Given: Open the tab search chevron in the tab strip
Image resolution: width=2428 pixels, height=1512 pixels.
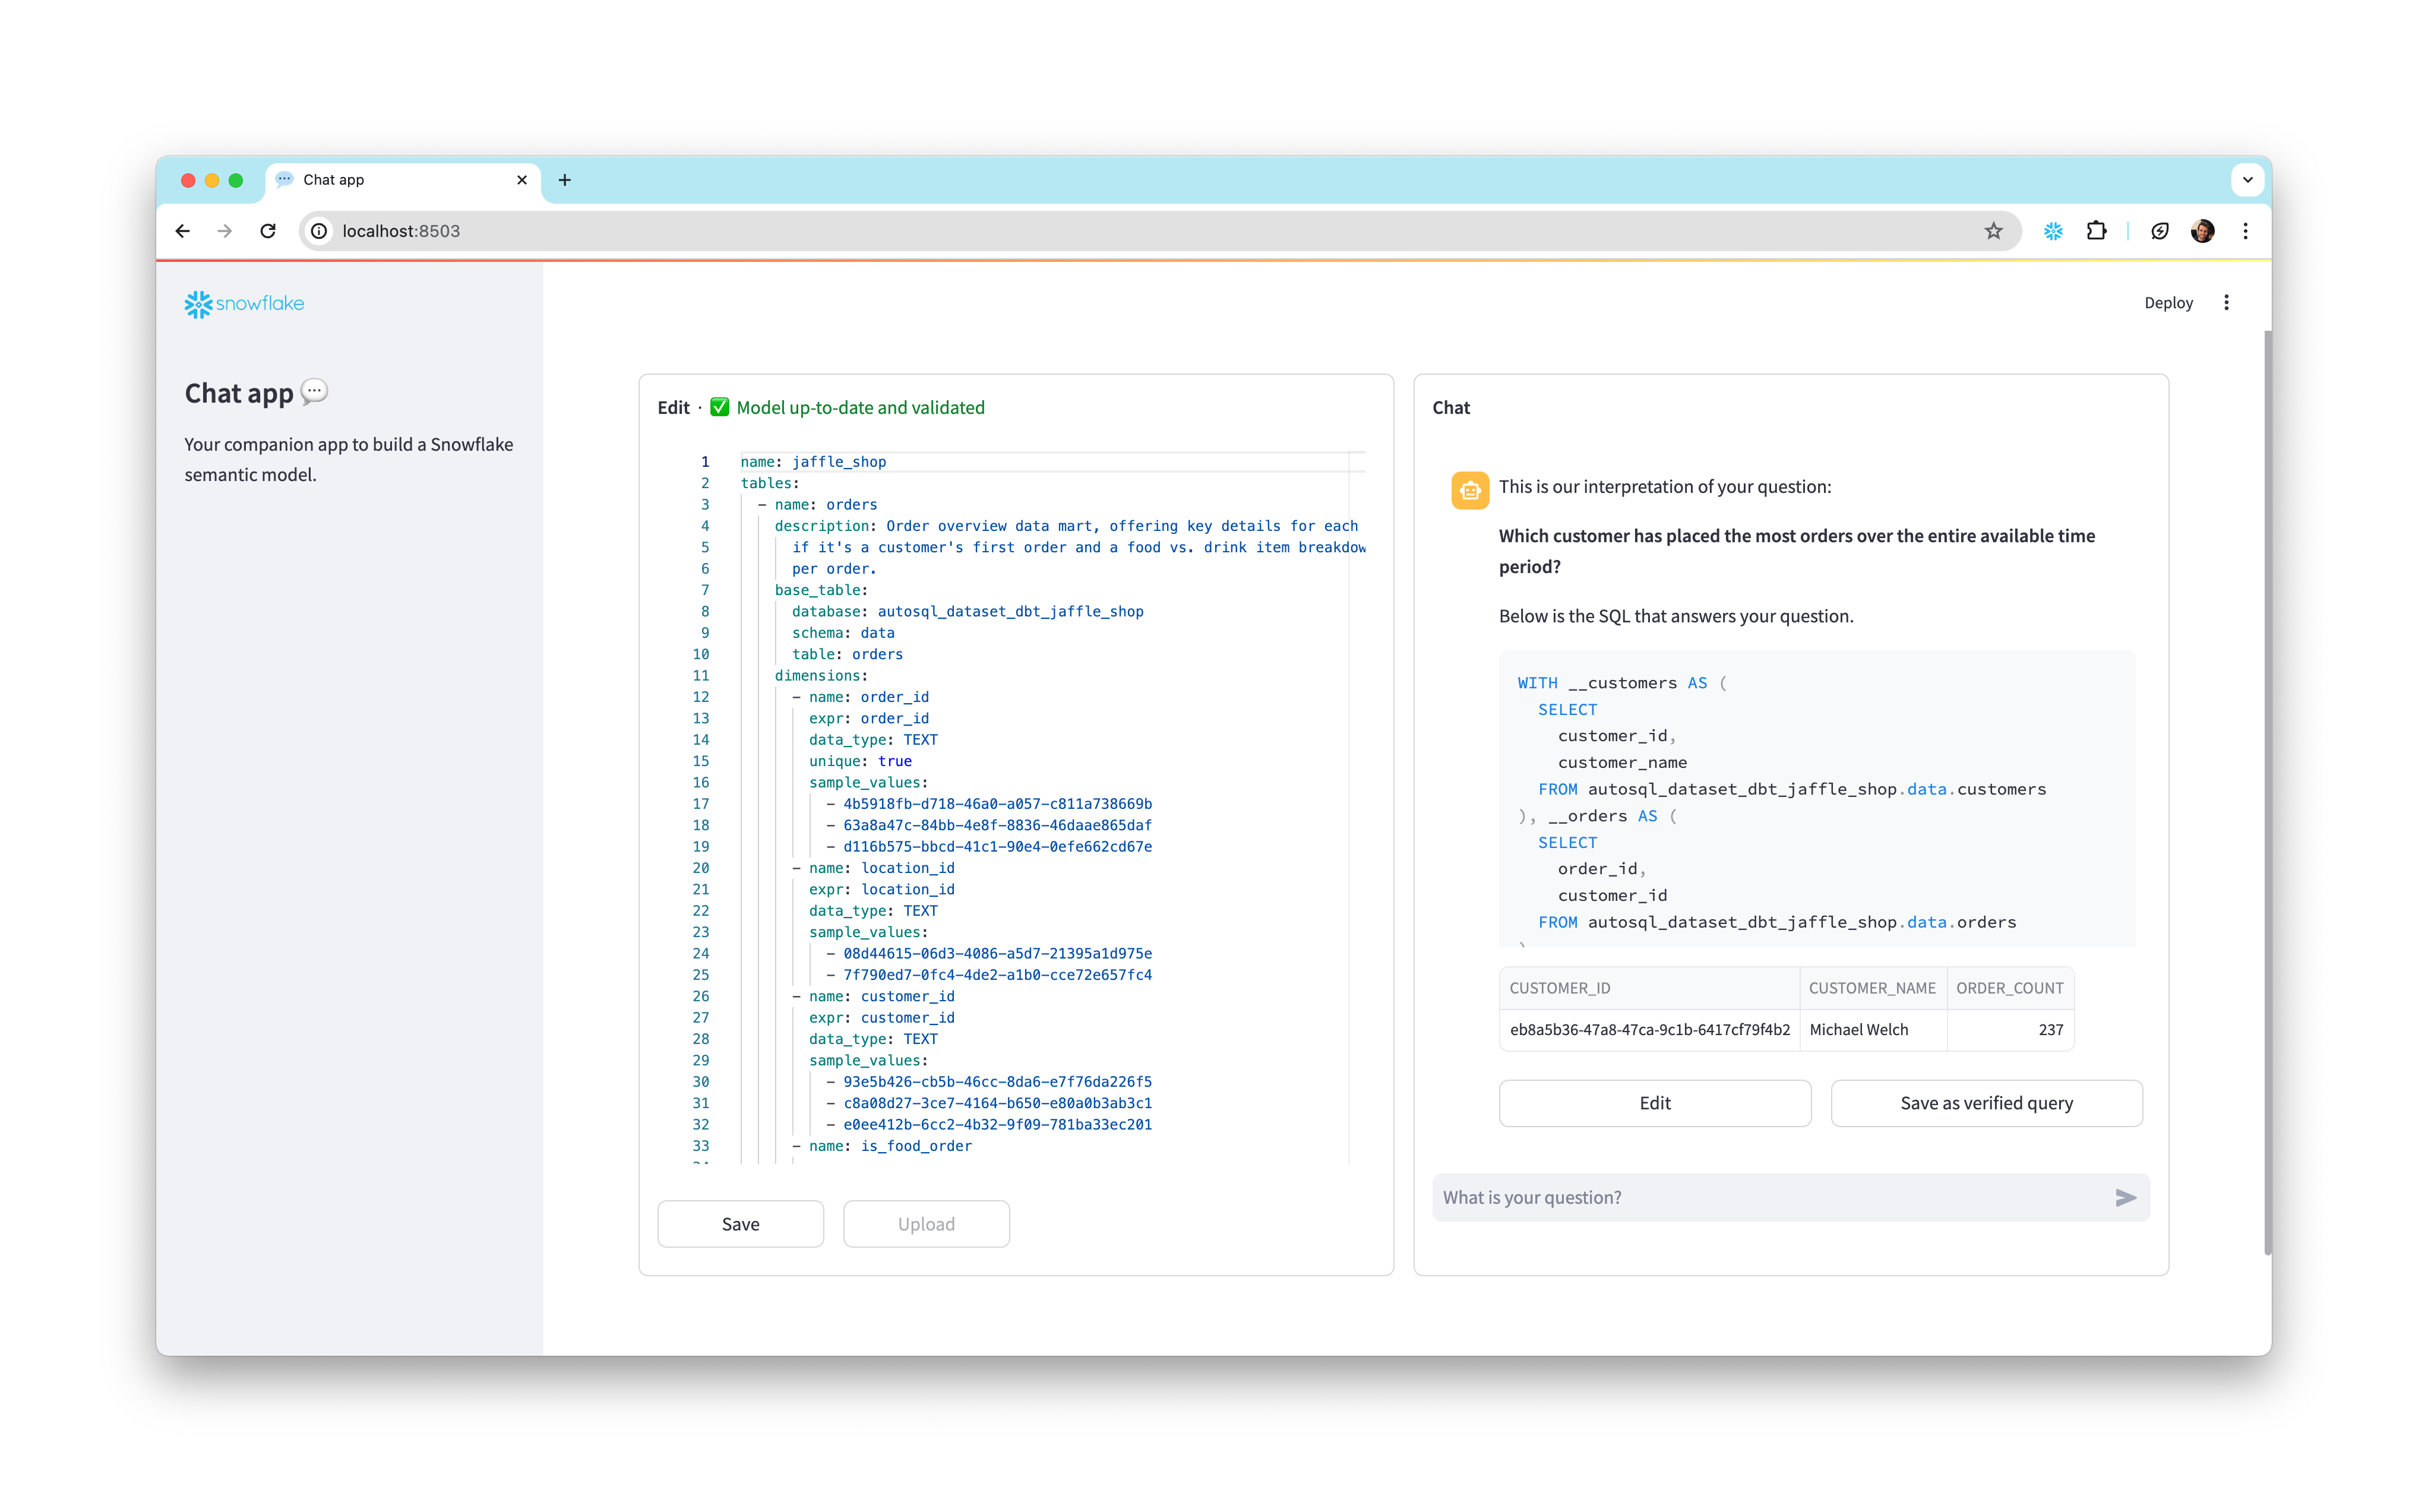Looking at the screenshot, I should (2247, 180).
